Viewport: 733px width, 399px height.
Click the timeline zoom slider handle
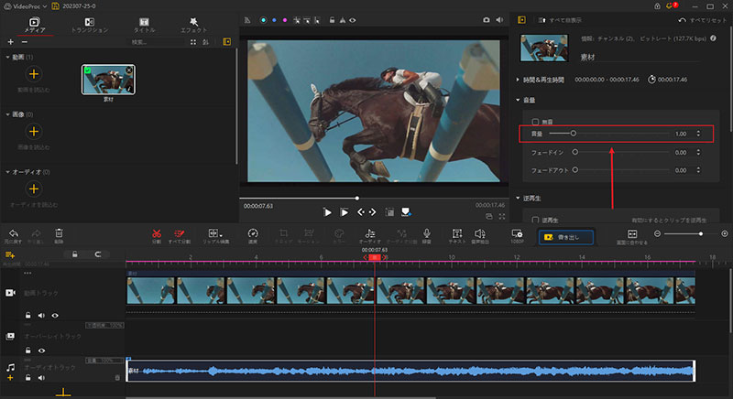[700, 233]
